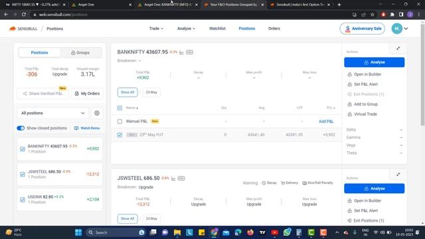Select 25 May expiry filter for BANKNIFTY
The height and width of the screenshot is (239, 425).
[151, 92]
